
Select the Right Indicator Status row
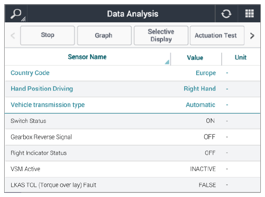[x=132, y=153]
